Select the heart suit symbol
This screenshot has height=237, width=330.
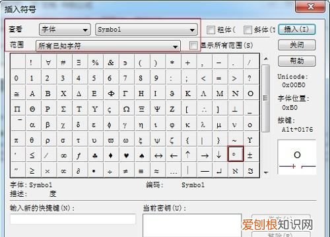point(126,155)
